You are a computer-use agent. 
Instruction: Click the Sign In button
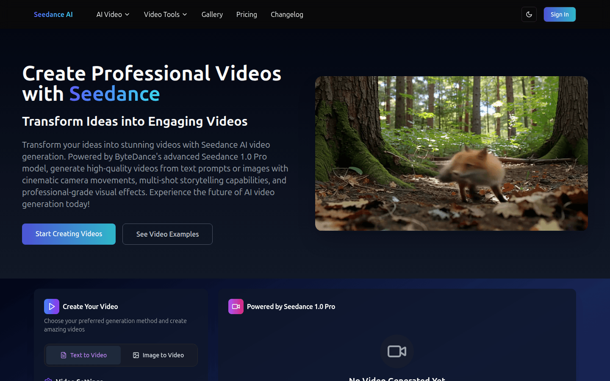tap(560, 14)
